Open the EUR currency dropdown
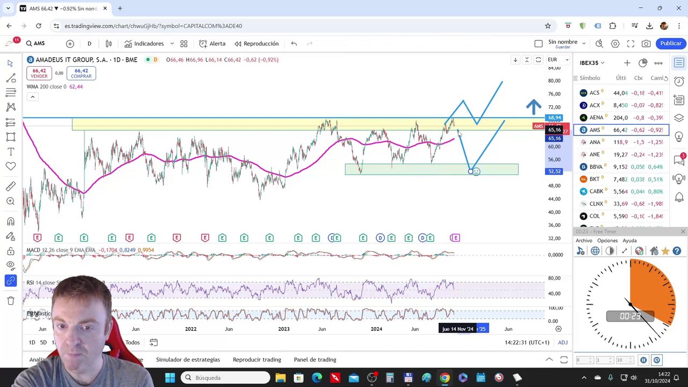Screen dimensions: 688x387 coord(558,60)
